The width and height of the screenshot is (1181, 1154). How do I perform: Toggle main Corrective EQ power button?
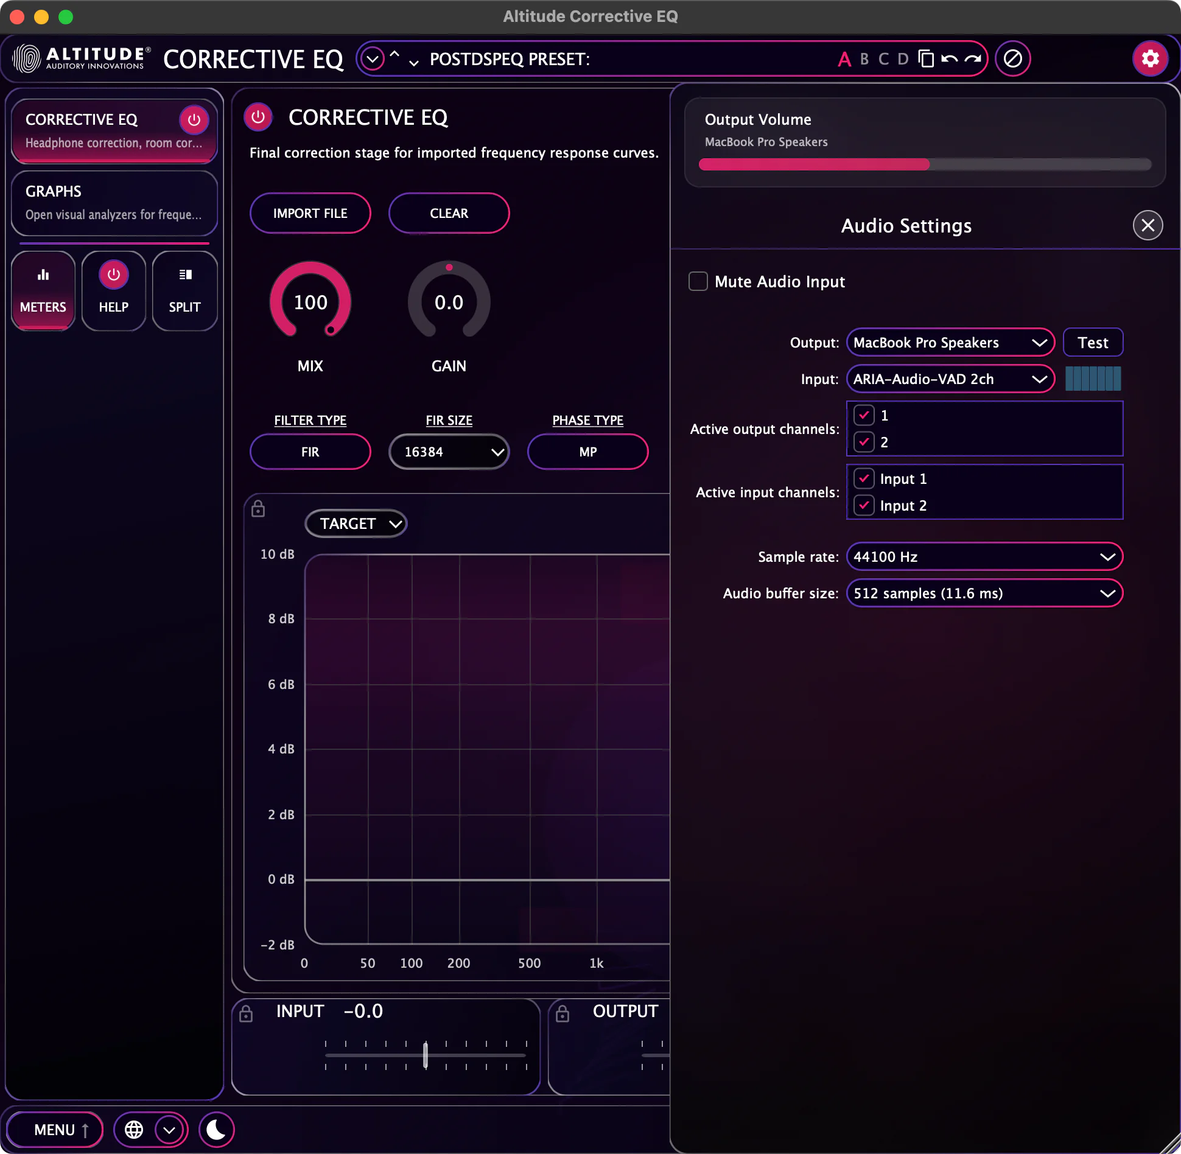point(258,117)
